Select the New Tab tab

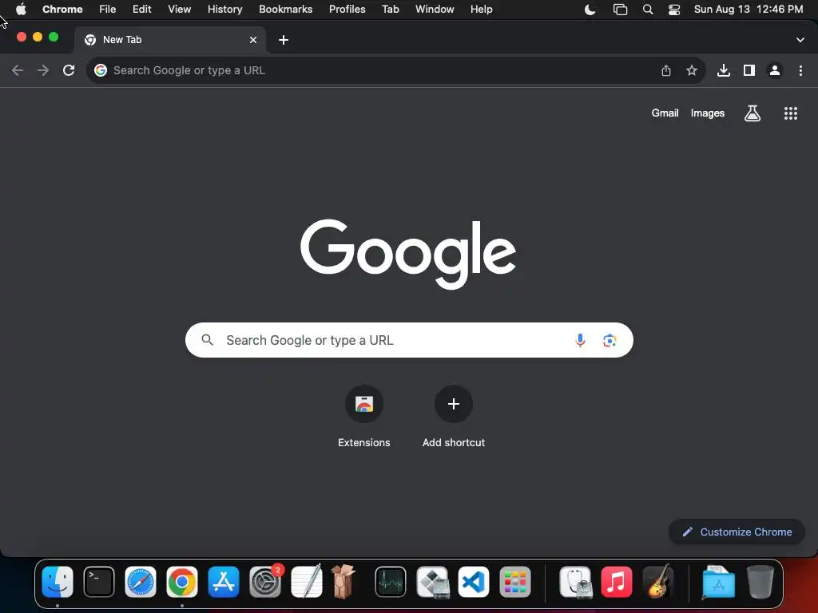[x=170, y=40]
